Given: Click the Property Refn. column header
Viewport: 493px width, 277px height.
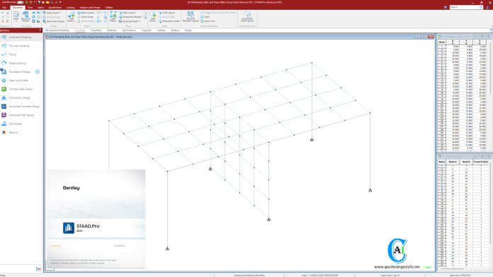Looking at the screenshot, I should click(481, 162).
